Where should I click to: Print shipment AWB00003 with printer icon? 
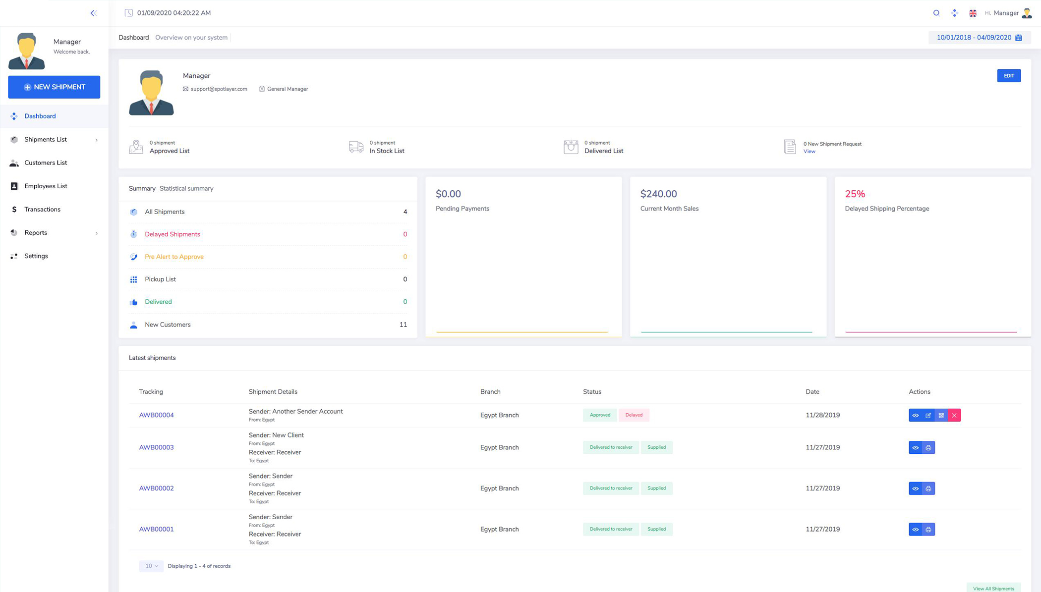(928, 447)
